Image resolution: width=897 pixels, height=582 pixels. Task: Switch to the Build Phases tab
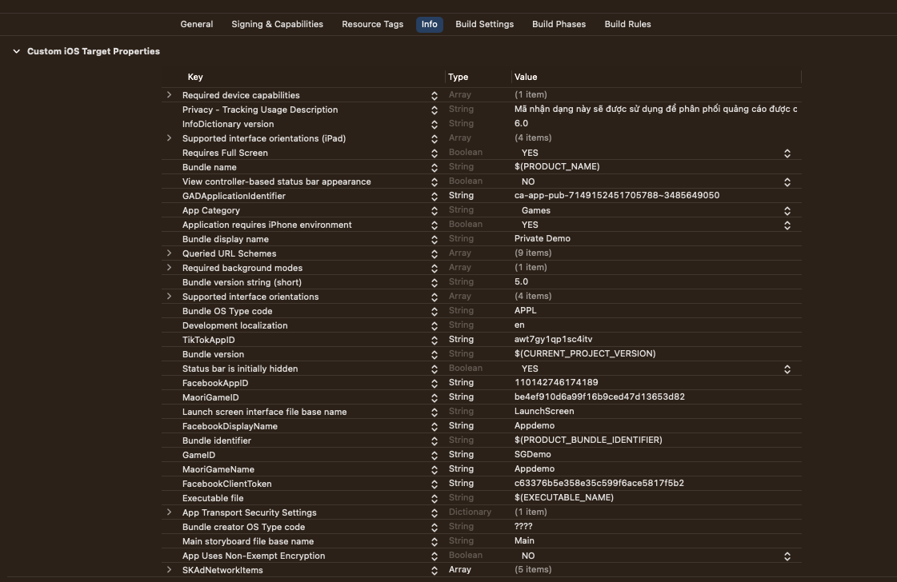tap(559, 24)
